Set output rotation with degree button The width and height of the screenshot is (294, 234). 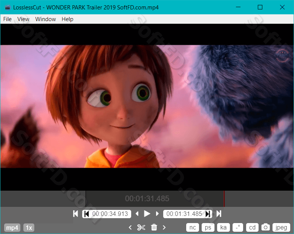(x=238, y=228)
